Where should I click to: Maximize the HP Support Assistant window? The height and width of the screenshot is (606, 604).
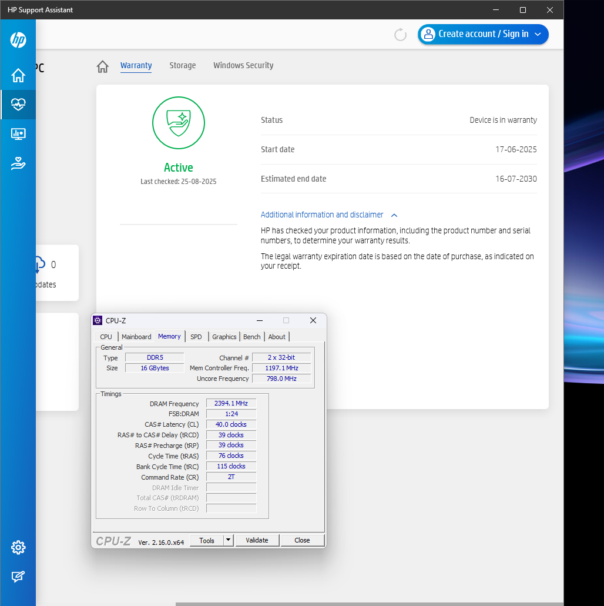(x=523, y=10)
